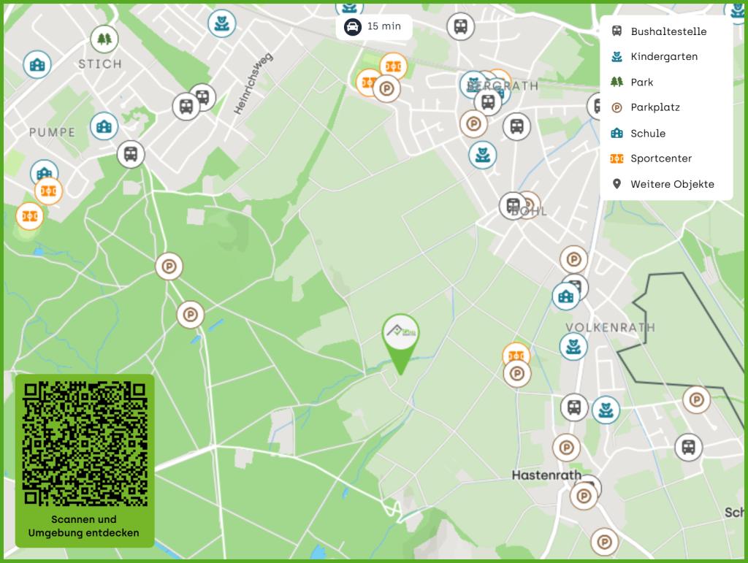748x563 pixels.
Task: Toggle Bushaltestelle in the legend
Action: (668, 31)
